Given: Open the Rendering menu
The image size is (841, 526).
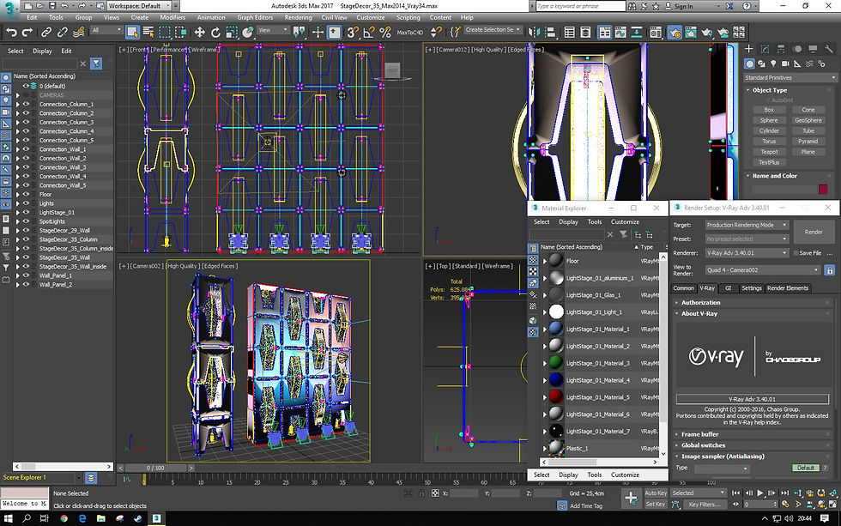Looking at the screenshot, I should [298, 17].
